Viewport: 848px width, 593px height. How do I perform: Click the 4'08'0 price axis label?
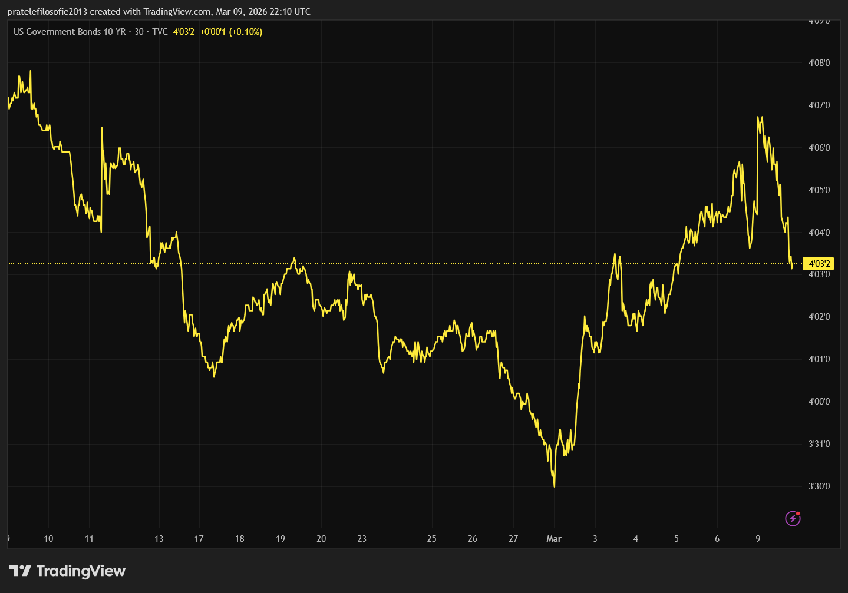pyautogui.click(x=819, y=63)
